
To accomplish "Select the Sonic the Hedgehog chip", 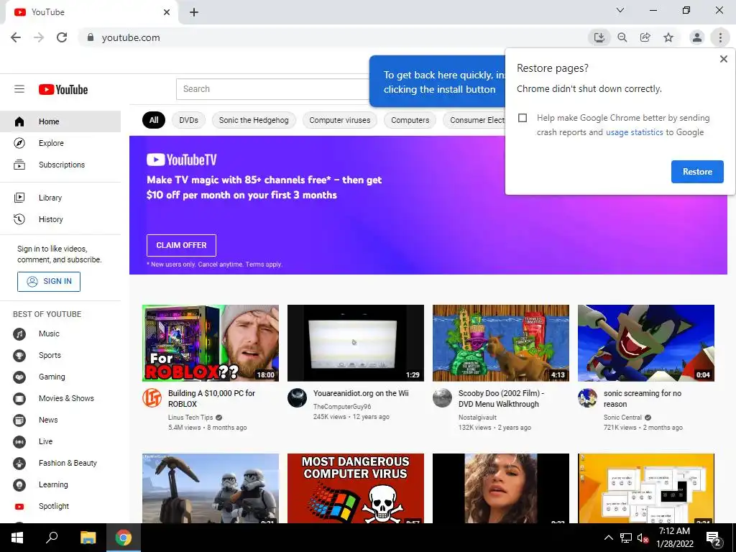I will point(254,120).
